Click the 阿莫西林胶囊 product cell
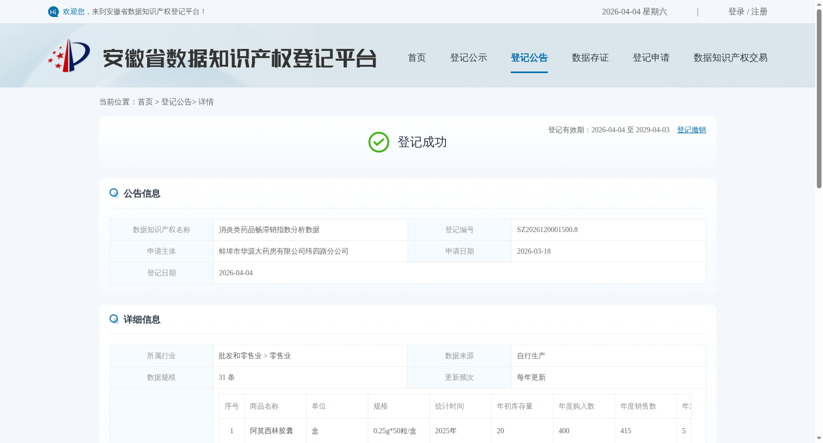The width and height of the screenshot is (823, 443). click(x=275, y=431)
